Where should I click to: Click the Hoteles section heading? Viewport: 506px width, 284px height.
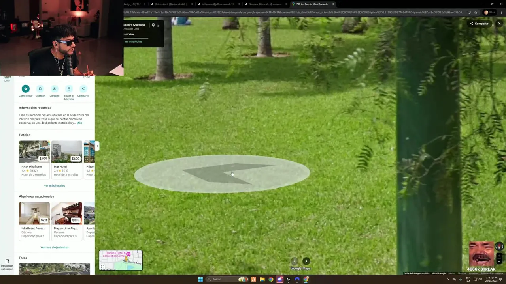pyautogui.click(x=25, y=135)
